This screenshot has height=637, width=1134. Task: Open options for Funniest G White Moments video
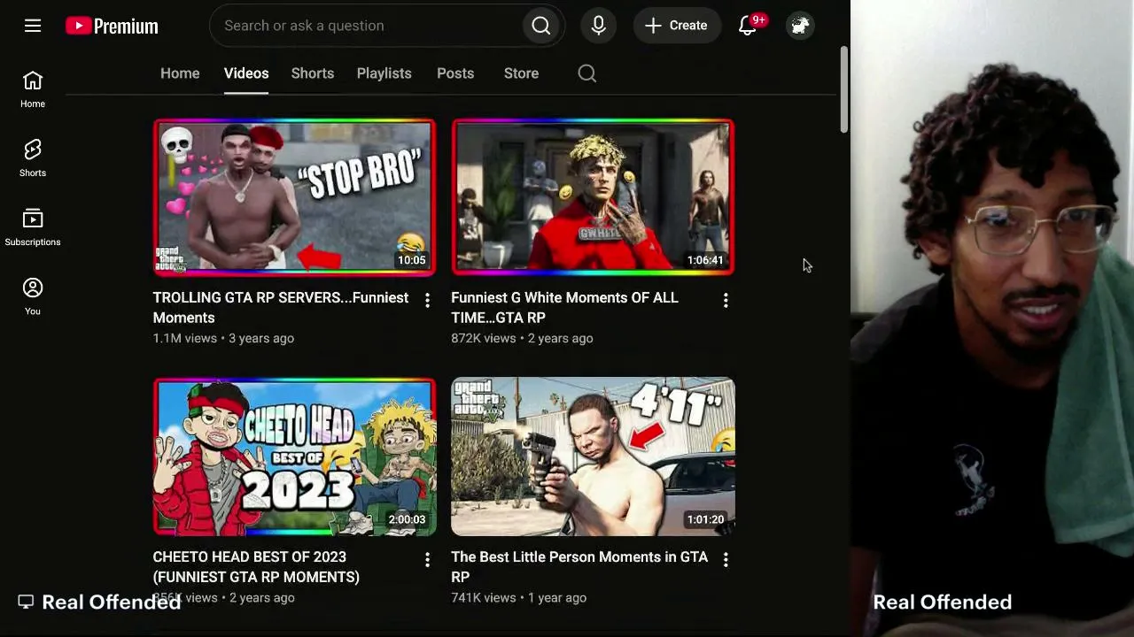(726, 301)
